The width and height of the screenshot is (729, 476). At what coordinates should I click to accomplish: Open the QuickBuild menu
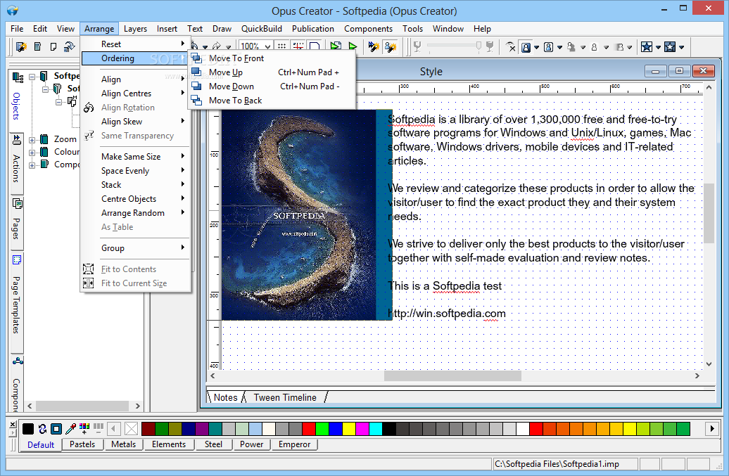tap(261, 29)
